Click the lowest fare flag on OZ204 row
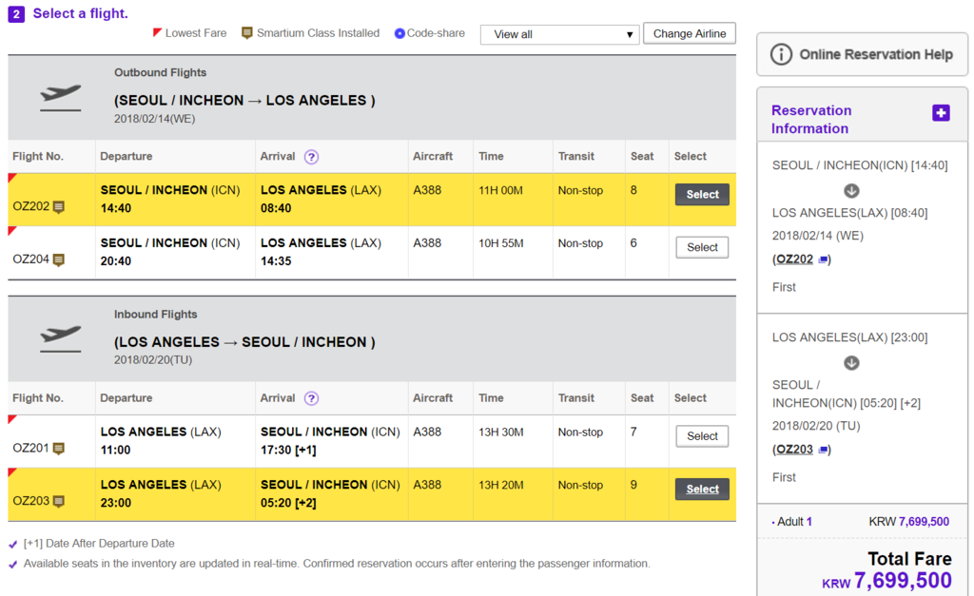 tap(11, 231)
